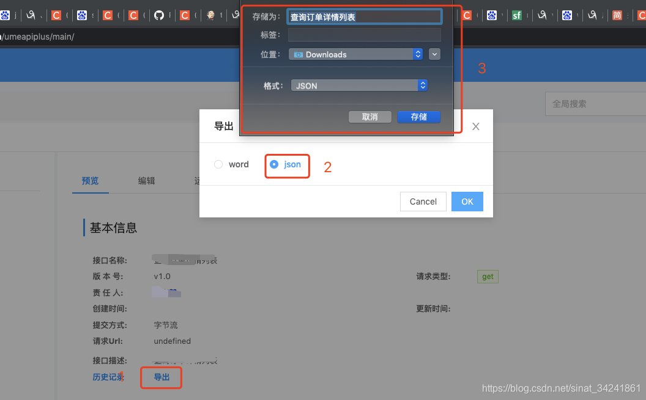
Task: Click the get request type badge
Action: (x=487, y=276)
